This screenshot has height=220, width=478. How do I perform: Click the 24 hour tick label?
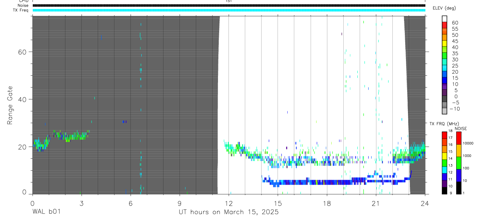click(425, 203)
